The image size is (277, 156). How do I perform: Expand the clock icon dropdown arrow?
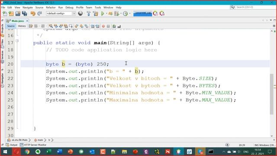coord(130,13)
